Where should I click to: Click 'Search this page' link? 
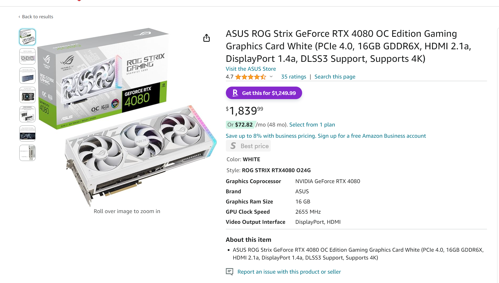point(335,77)
